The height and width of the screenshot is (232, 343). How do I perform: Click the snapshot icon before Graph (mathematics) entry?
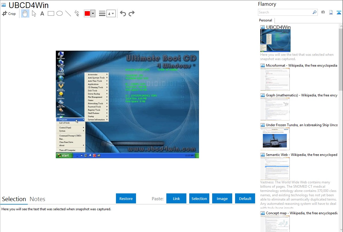pyautogui.click(x=263, y=95)
